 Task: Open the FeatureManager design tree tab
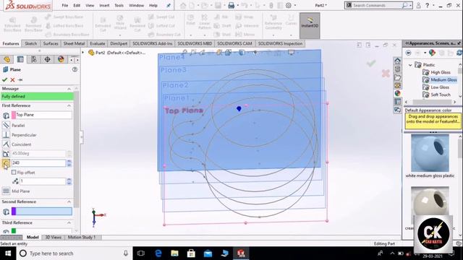7,59
